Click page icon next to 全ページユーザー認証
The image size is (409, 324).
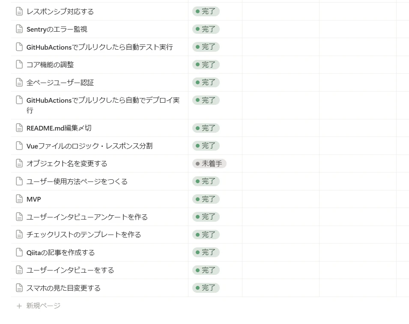pyautogui.click(x=19, y=82)
